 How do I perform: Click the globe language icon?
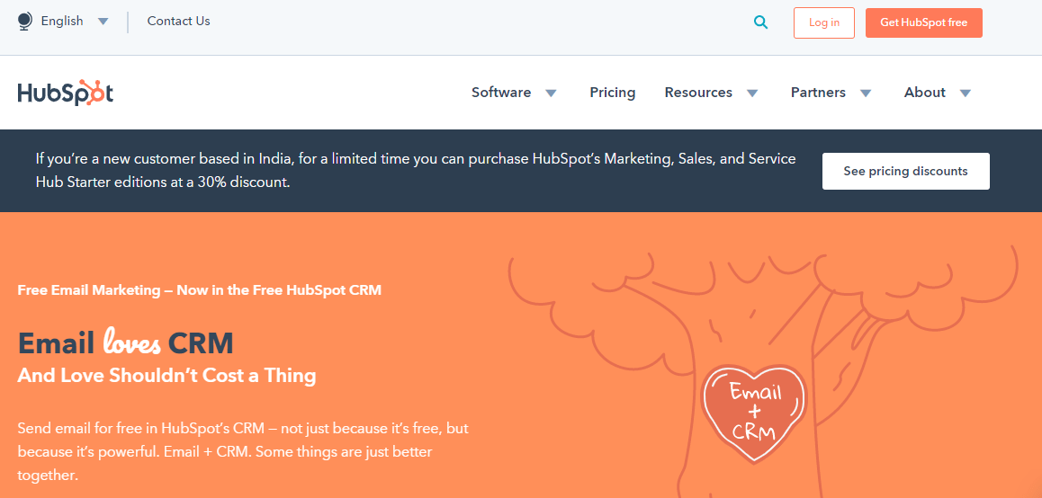click(24, 22)
